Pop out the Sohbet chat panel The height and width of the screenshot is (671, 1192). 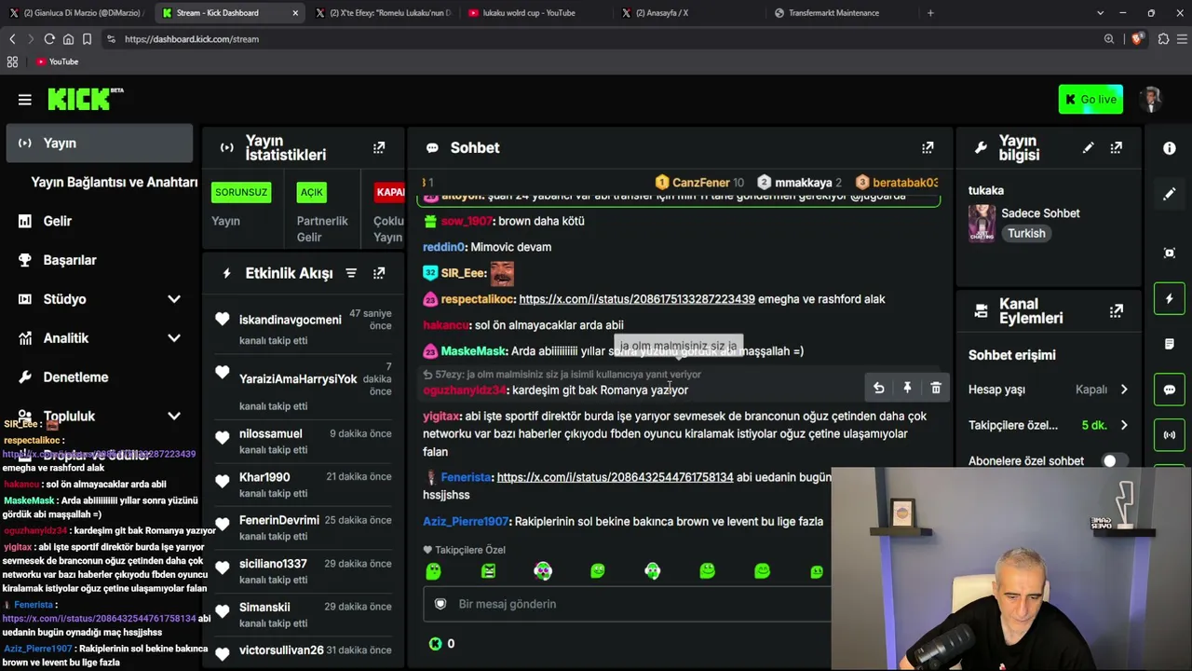928,147
